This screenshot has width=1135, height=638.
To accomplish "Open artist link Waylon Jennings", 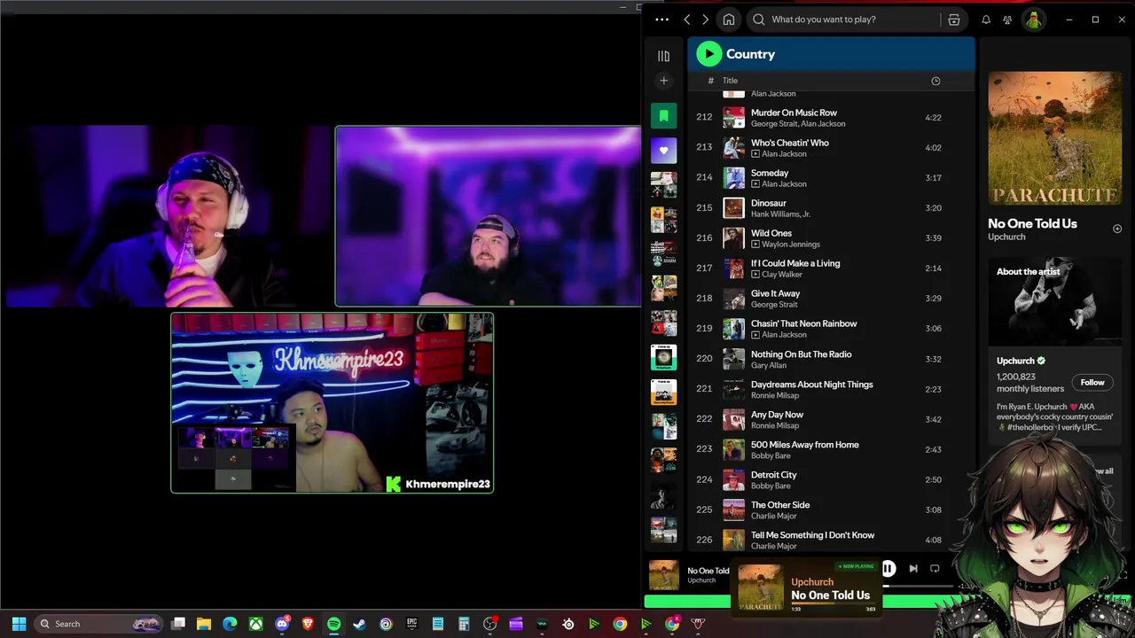I will (791, 245).
